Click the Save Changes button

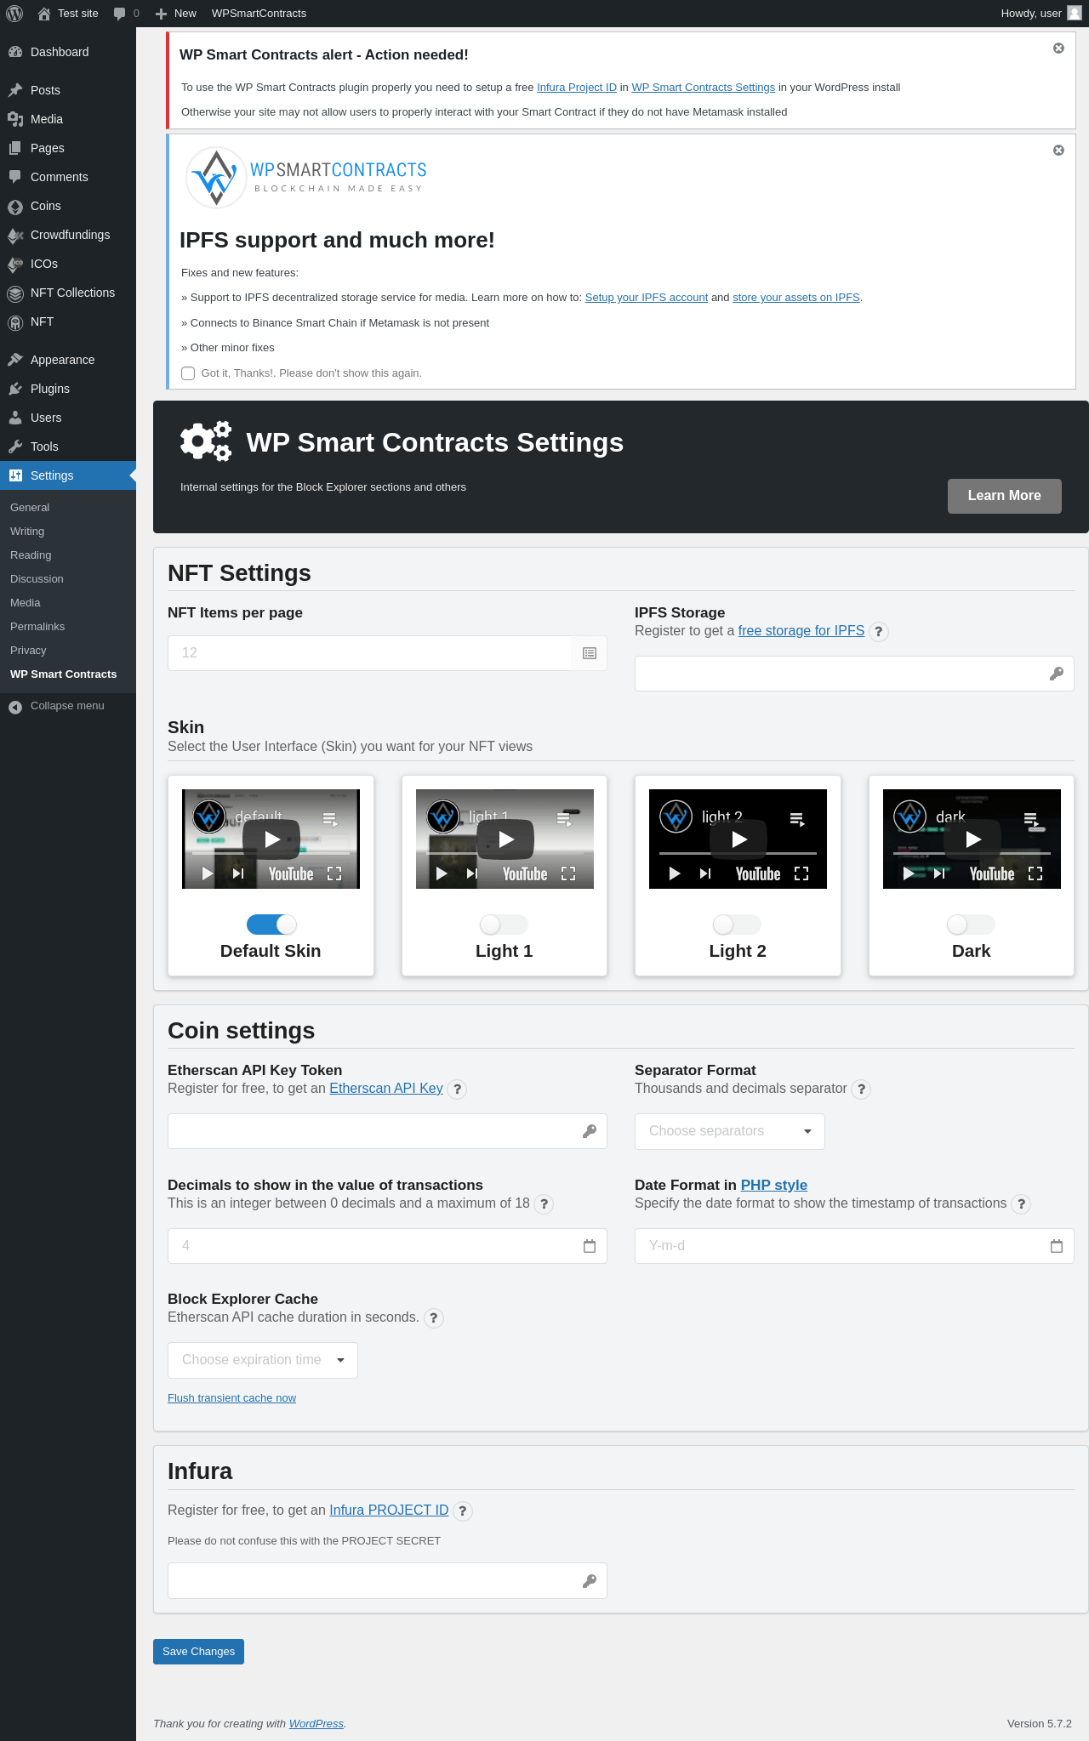[198, 1652]
